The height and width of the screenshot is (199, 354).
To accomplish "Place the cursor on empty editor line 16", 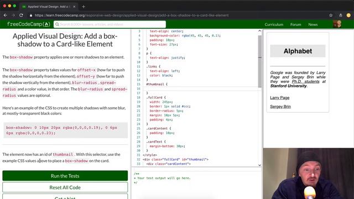I will pos(201,88).
